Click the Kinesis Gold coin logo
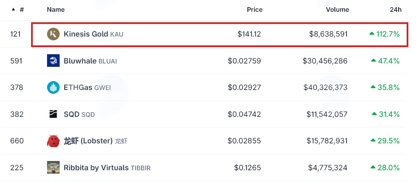This screenshot has height=182, width=418. tap(53, 34)
